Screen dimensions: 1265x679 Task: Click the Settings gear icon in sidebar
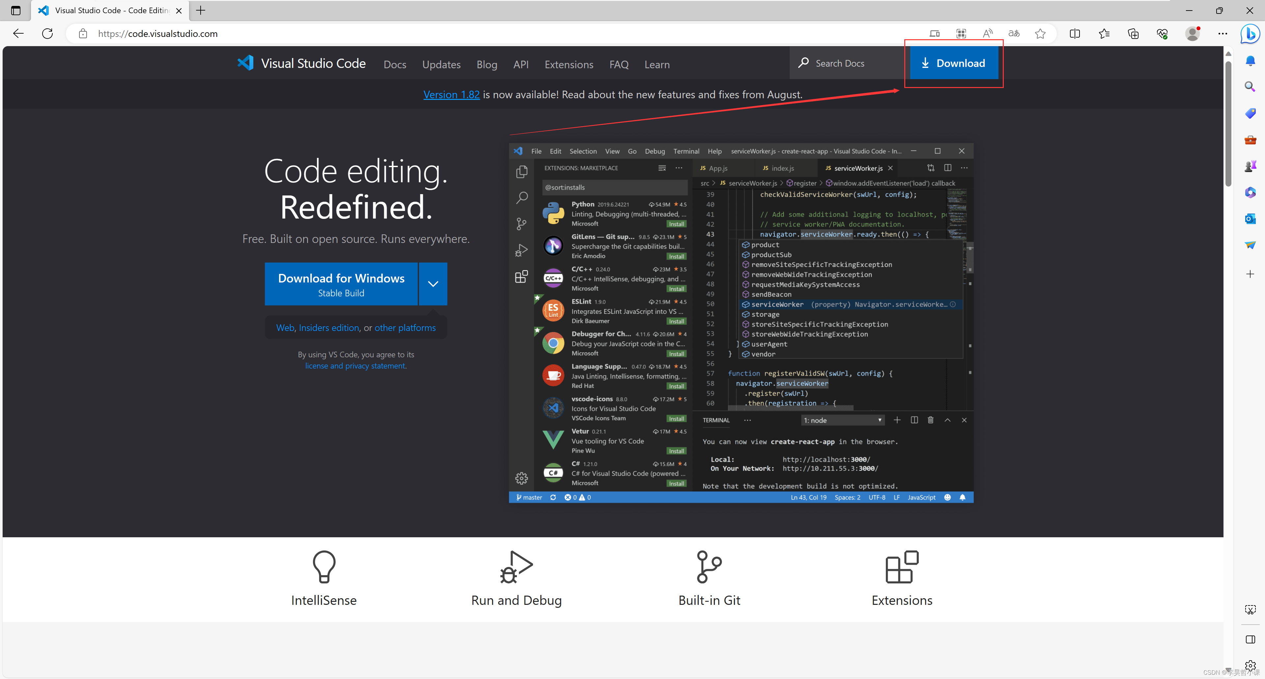(x=521, y=477)
